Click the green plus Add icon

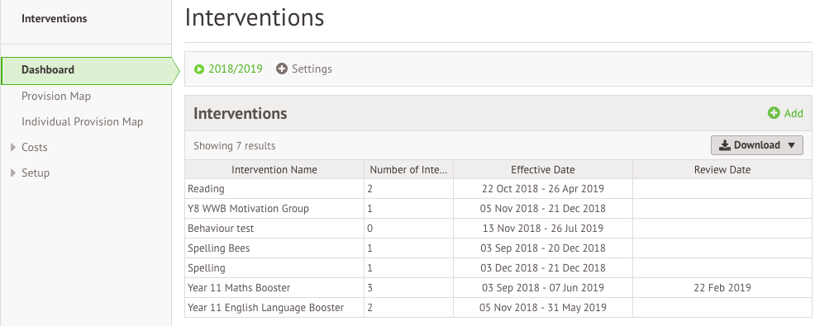pos(774,113)
